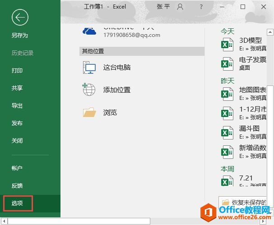Click the Excel icon beside 地图图表

pos(227,94)
